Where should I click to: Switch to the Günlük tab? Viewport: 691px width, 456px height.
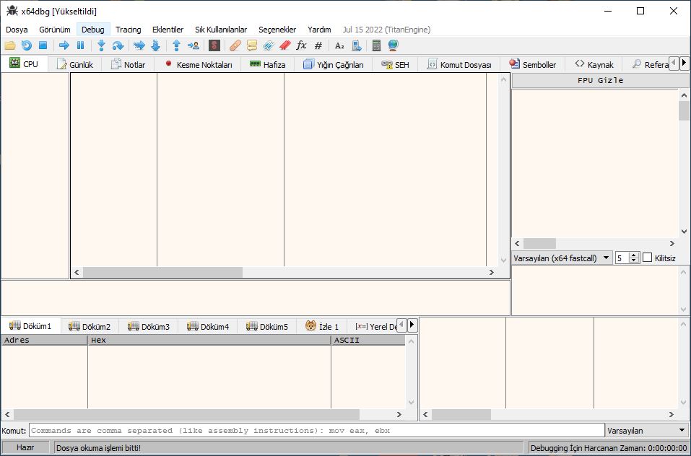click(75, 65)
